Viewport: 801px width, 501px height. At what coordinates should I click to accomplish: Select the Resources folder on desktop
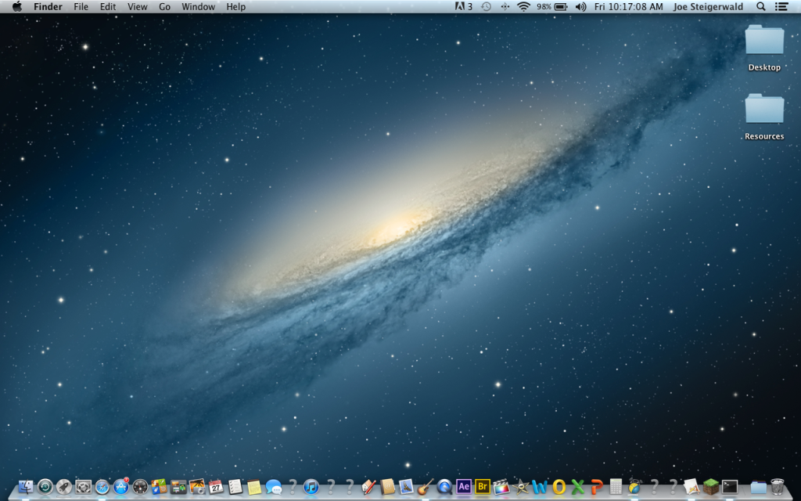click(x=764, y=117)
